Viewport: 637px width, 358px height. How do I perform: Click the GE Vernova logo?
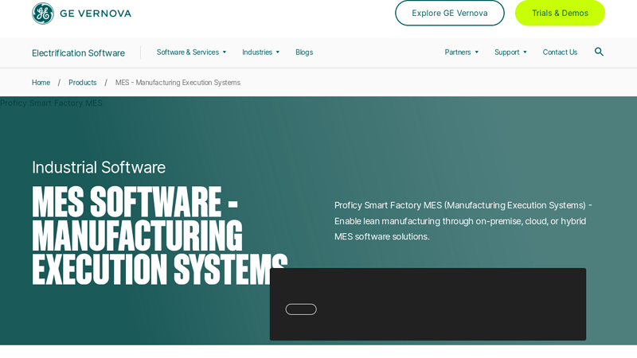82,14
